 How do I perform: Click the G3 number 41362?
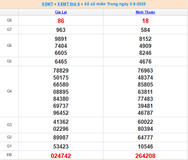(x=61, y=122)
